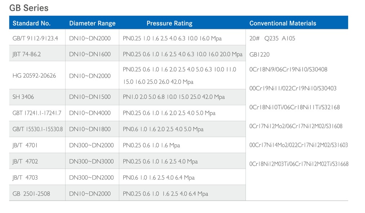Select the HG 20592-20626 row
Screen dimensions: 365x213
pos(34,76)
